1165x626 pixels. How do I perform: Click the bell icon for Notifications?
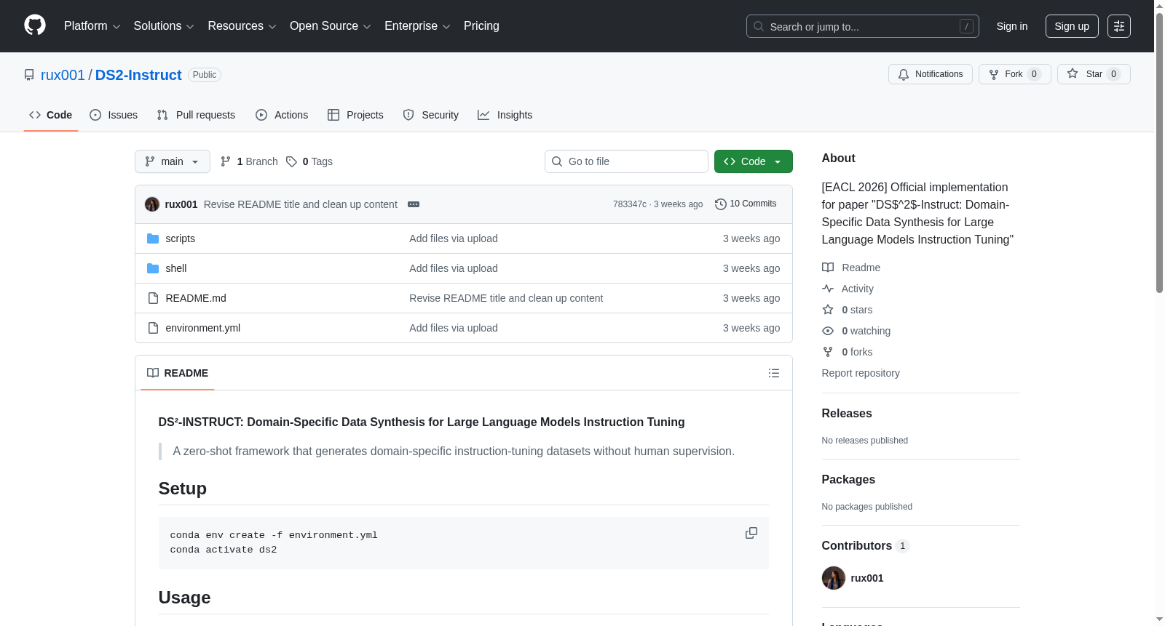(x=904, y=74)
